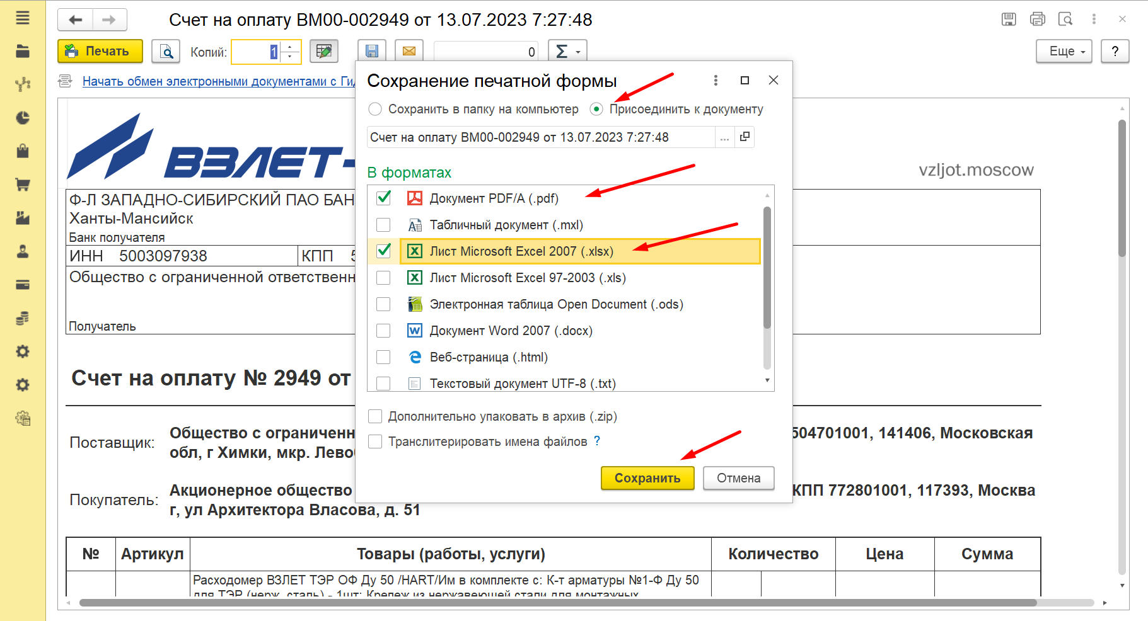1148x621 pixels.
Task: Select 'Присоединить к документу' radio
Action: coord(596,109)
